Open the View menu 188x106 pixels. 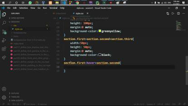pos(33,8)
